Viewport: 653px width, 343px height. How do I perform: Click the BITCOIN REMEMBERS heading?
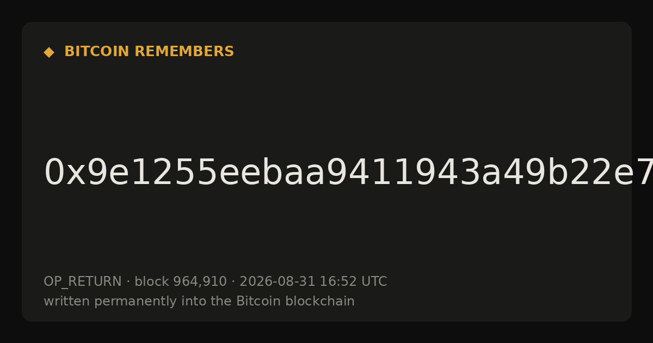point(149,52)
